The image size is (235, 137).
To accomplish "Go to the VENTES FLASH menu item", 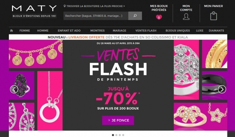I will click(x=146, y=31).
